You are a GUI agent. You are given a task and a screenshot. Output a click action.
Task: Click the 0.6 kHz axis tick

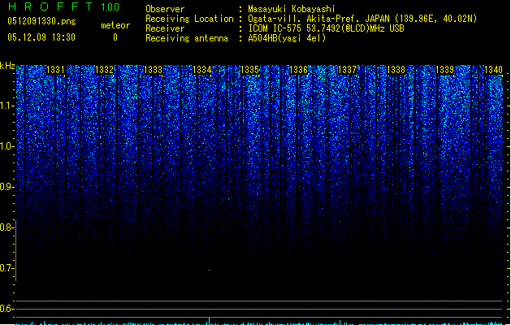point(7,309)
